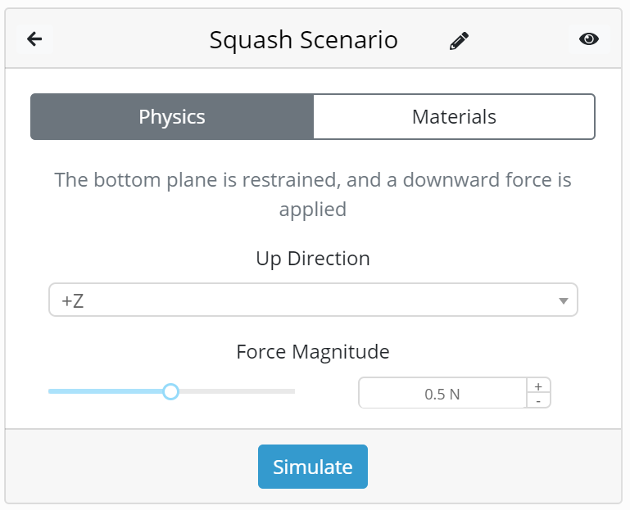Click the Up Direction label
Viewport: 630px width, 510px height.
click(x=313, y=259)
